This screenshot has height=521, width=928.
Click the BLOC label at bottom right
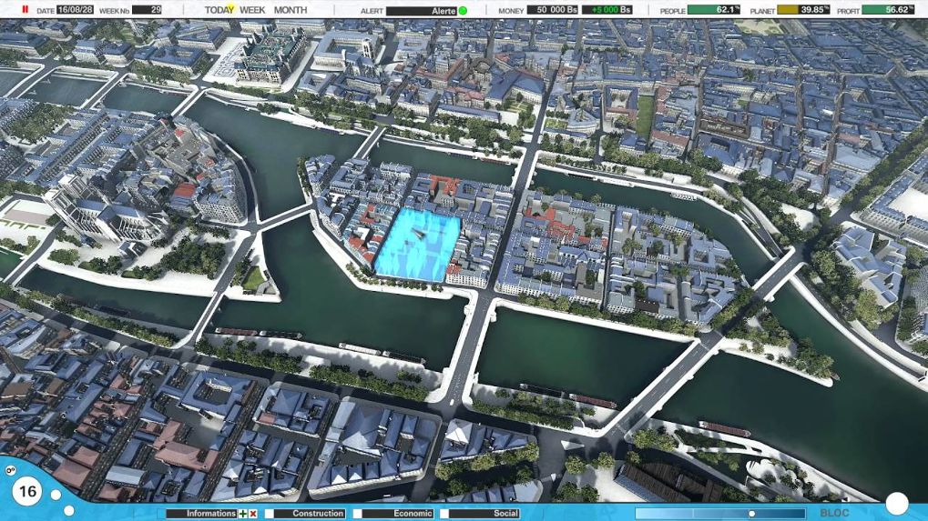coord(834,513)
